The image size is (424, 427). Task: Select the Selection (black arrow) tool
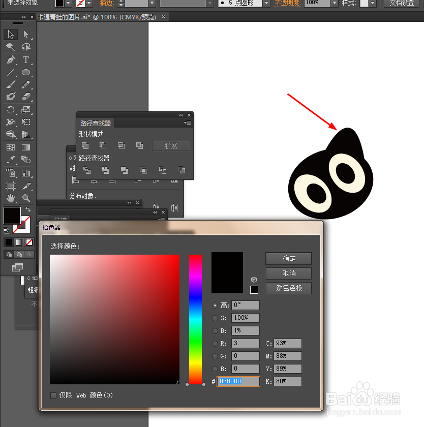coord(11,35)
